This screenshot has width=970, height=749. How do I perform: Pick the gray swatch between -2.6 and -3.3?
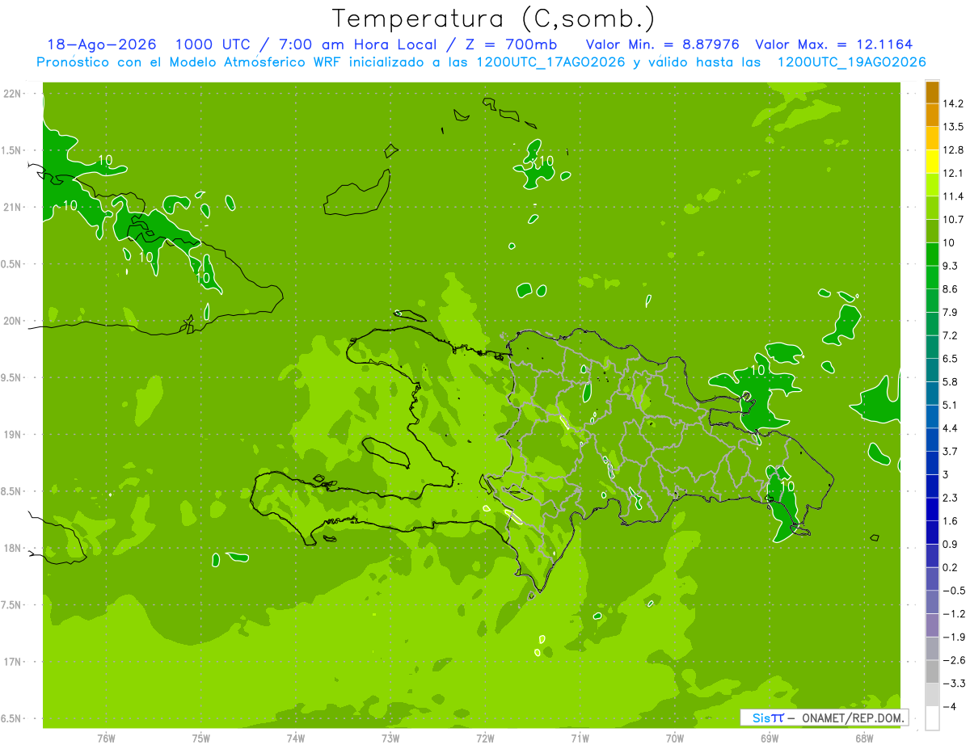tap(932, 672)
